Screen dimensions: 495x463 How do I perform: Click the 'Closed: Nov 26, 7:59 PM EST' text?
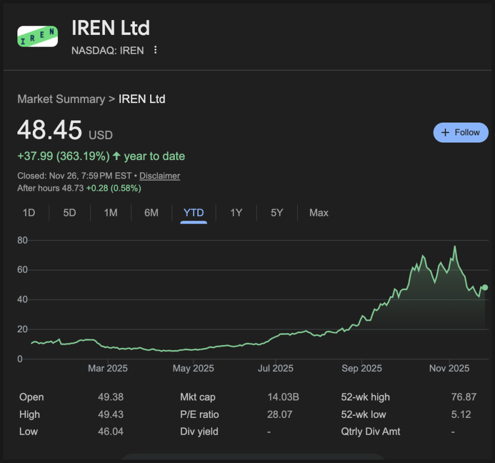point(74,175)
